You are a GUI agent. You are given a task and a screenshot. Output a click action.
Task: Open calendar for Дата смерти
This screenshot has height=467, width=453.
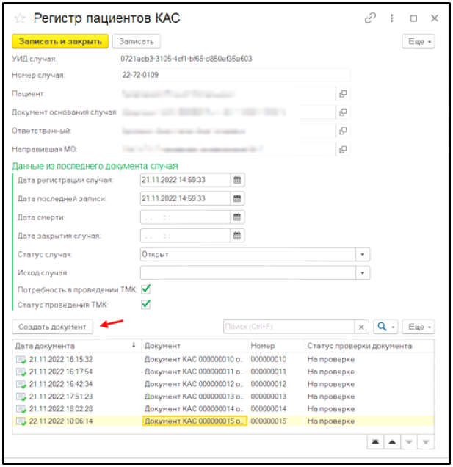pos(236,217)
